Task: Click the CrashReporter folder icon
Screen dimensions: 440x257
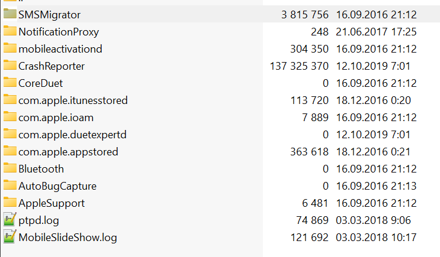Action: pos(10,65)
